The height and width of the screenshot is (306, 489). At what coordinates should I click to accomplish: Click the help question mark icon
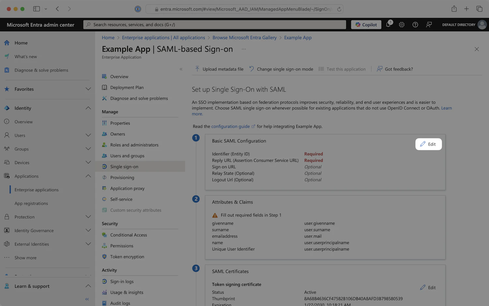(415, 24)
